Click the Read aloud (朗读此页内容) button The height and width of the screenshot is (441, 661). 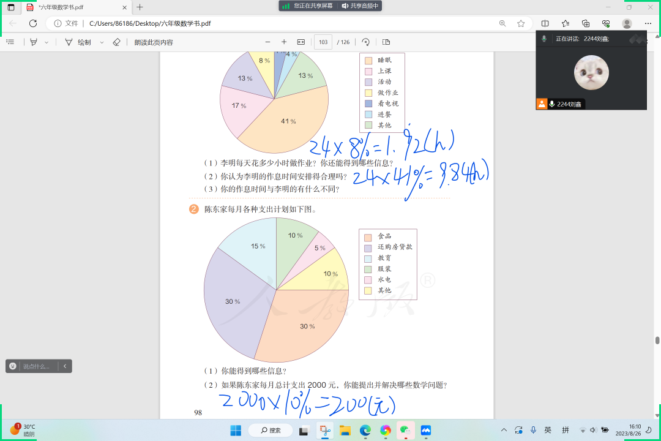click(154, 42)
